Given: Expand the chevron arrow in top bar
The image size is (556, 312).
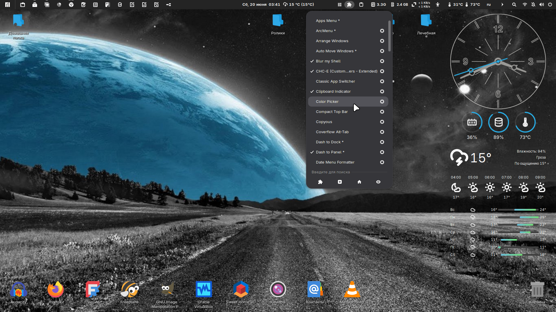Looking at the screenshot, I should (x=502, y=5).
